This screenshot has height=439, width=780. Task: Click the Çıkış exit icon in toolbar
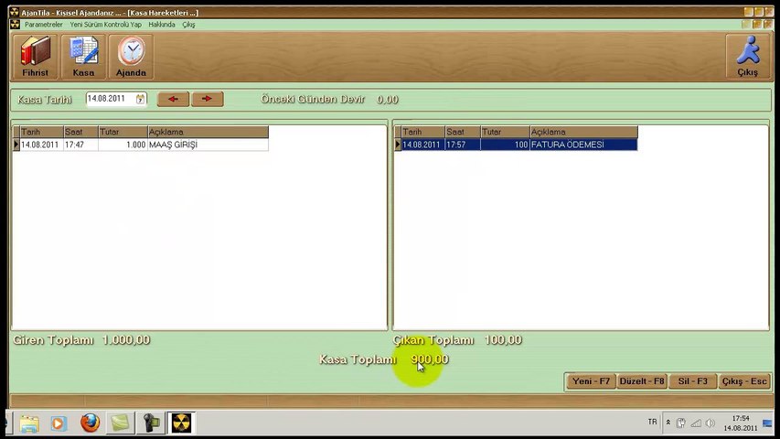coord(748,57)
